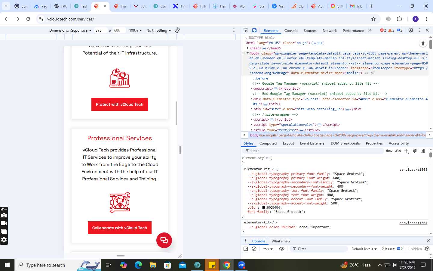
Task: Show console sidebar icon
Action: pos(246,249)
